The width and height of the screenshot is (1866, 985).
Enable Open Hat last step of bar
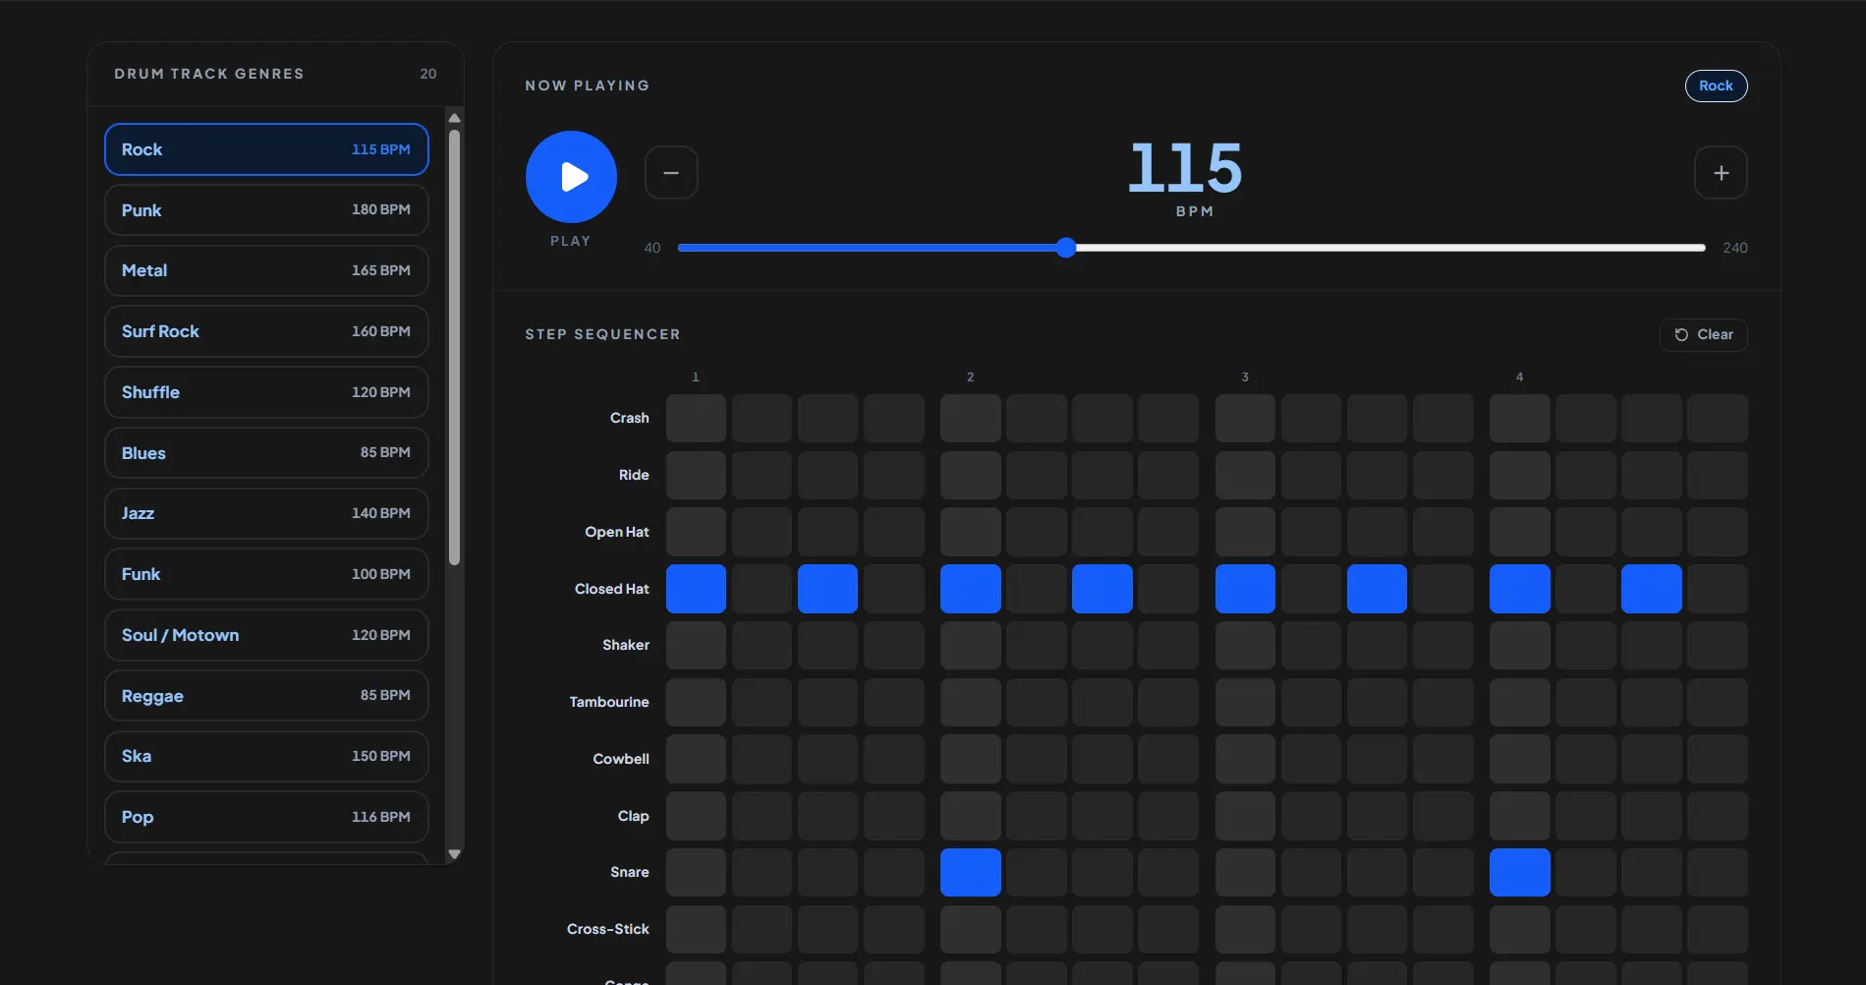1717,532
